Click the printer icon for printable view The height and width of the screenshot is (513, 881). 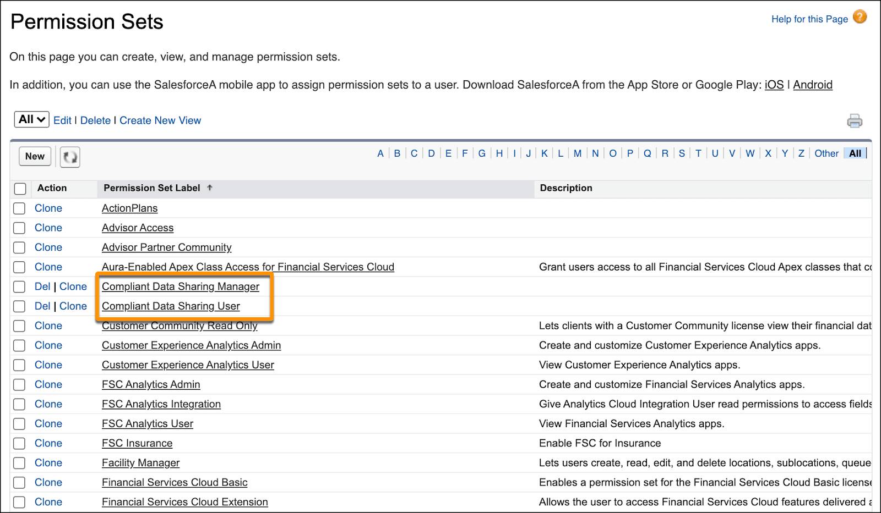tap(855, 120)
